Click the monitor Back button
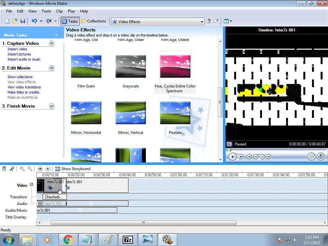The width and height of the screenshot is (328, 246). tap(249, 157)
